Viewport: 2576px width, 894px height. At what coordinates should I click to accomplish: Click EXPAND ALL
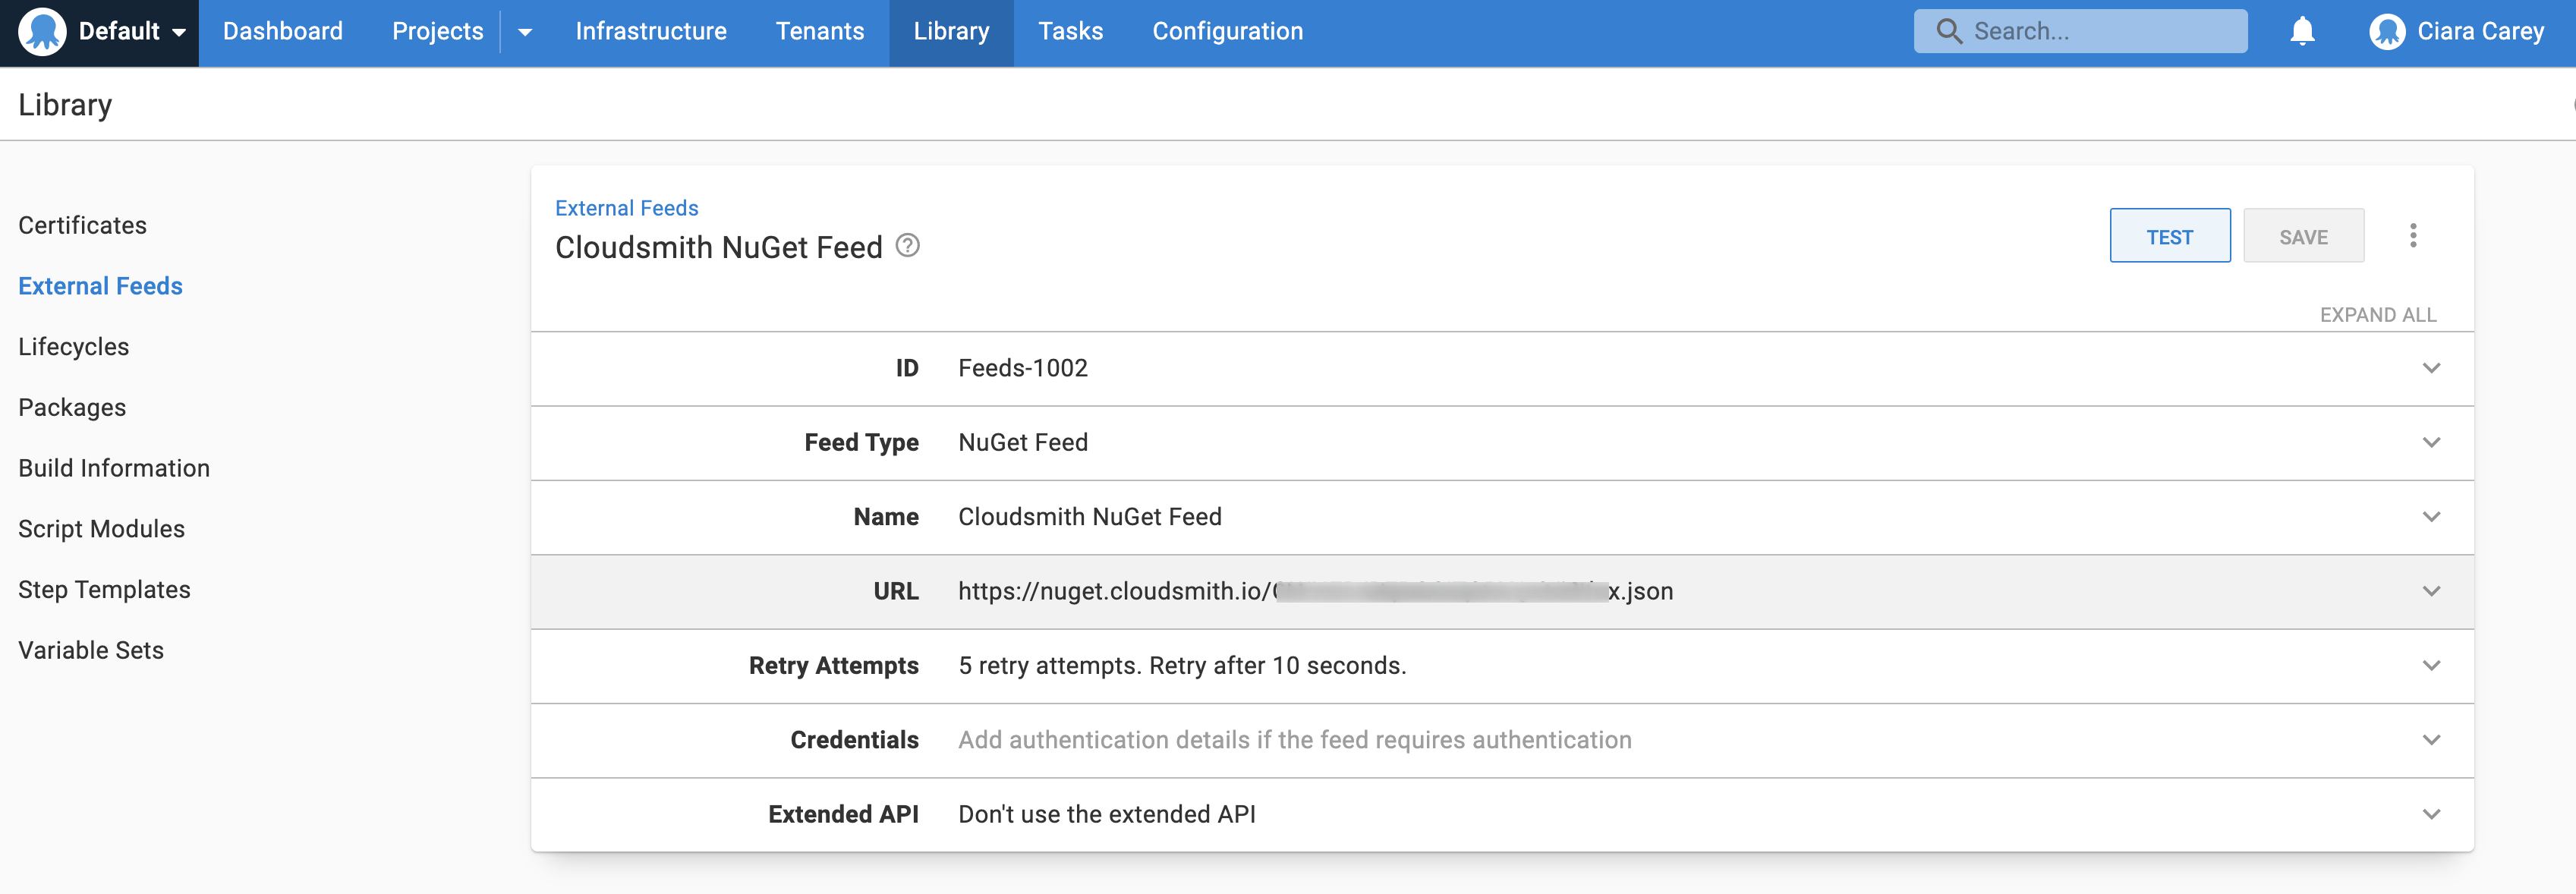[2378, 313]
